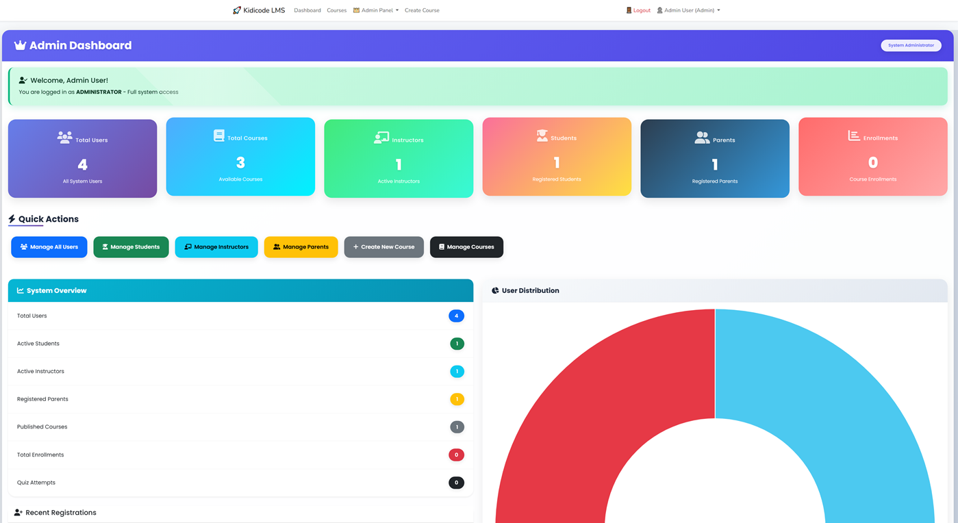Viewport: 958px width, 523px height.
Task: Select Create Course in the top navigation
Action: [x=422, y=10]
